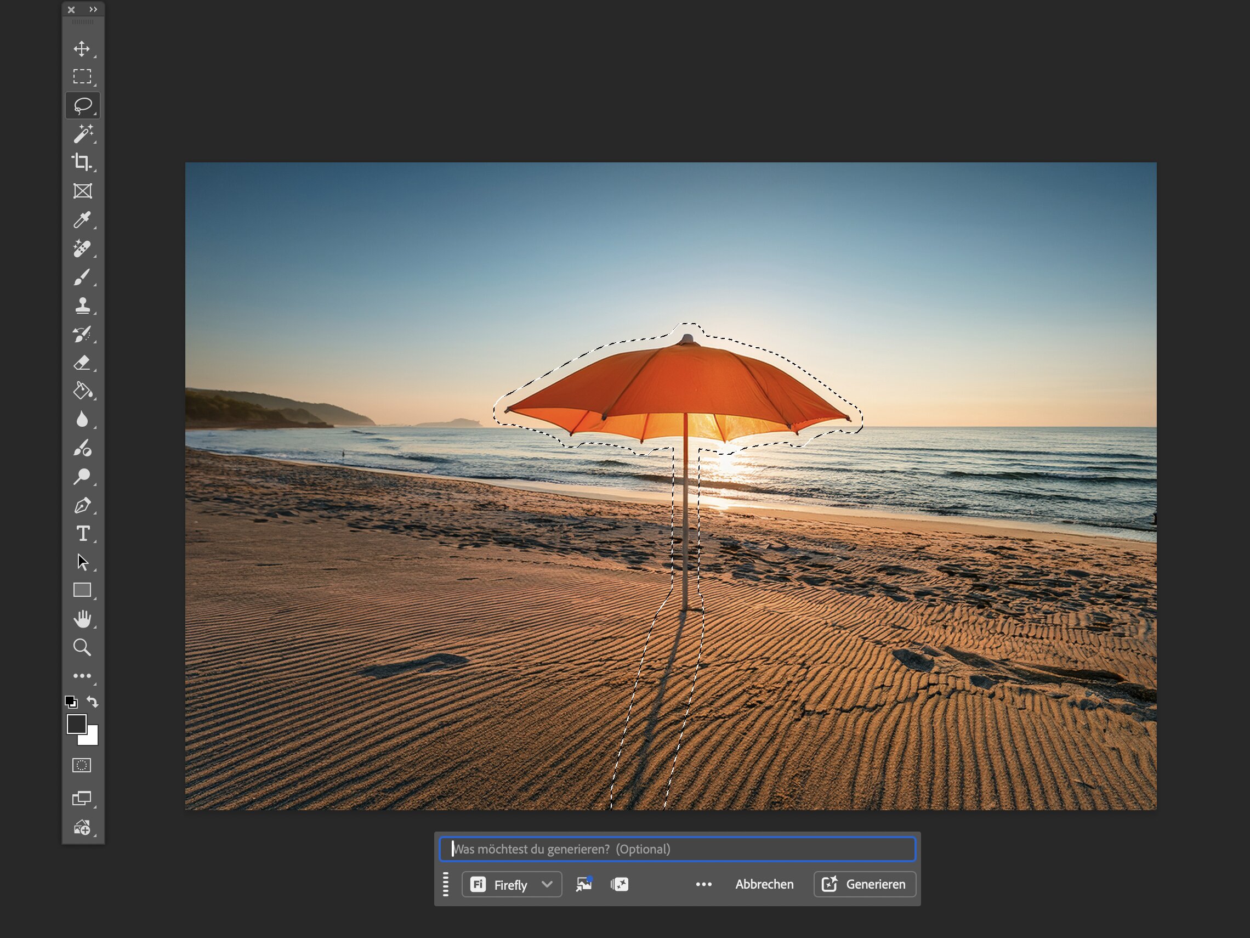Select the Crop tool

pos(82,162)
